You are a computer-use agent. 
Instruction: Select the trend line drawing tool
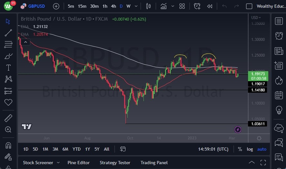click(x=8, y=33)
